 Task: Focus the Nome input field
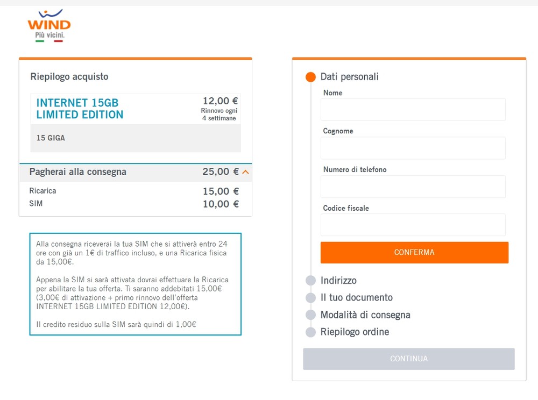[413, 110]
